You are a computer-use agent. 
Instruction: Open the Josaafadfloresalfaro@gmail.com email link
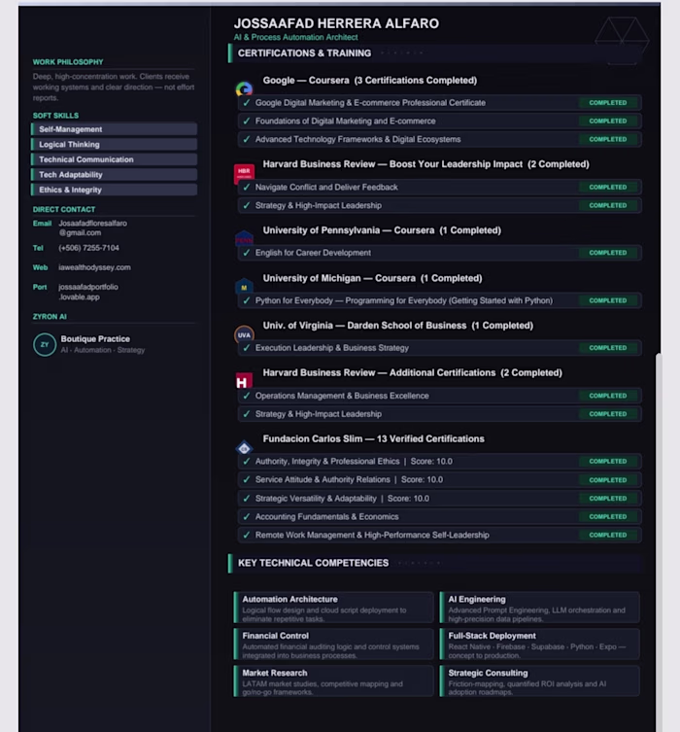[92, 227]
